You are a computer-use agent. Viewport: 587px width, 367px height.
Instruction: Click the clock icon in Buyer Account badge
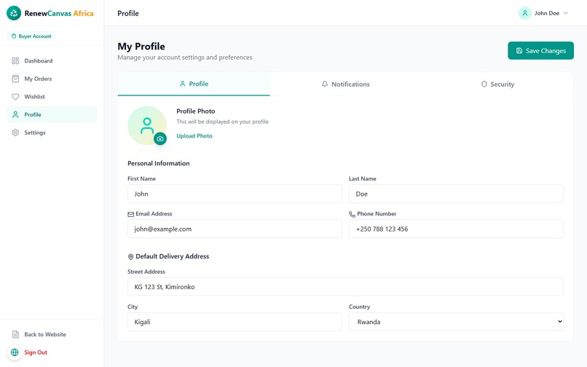(14, 36)
